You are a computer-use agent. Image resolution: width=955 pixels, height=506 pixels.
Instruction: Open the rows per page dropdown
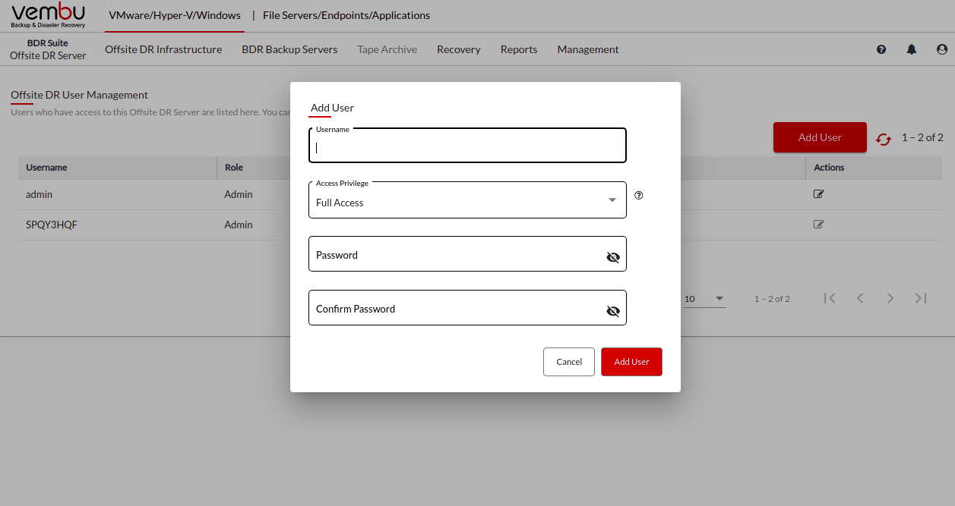coord(704,299)
